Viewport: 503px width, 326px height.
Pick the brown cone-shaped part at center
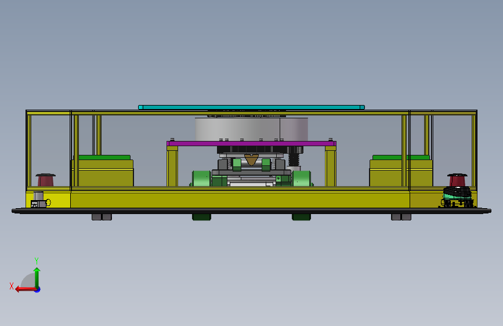point(252,160)
